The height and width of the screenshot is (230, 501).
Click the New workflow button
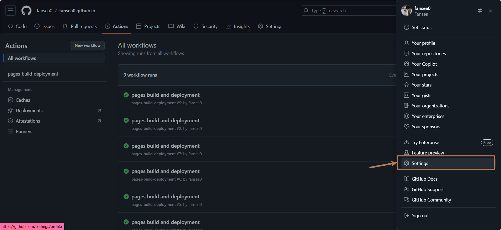click(x=87, y=45)
